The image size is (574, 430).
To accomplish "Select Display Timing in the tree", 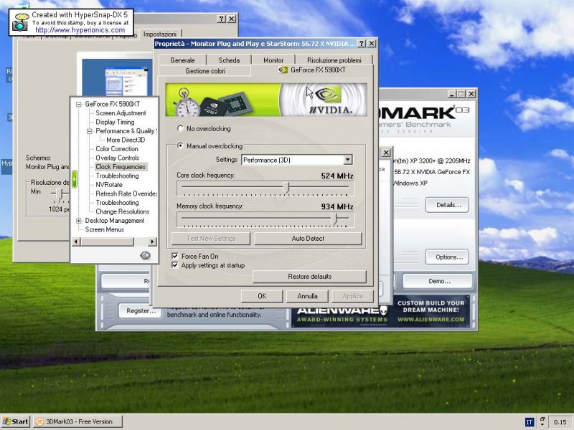I will coord(115,122).
